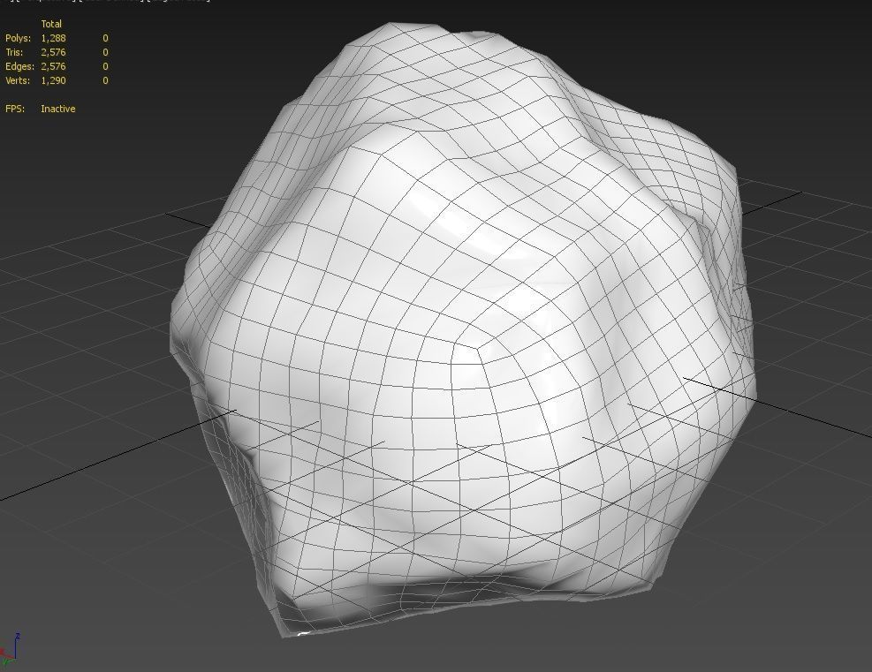Click the Verts count value "1,290"
Screen dimensions: 872x672
pyautogui.click(x=53, y=80)
